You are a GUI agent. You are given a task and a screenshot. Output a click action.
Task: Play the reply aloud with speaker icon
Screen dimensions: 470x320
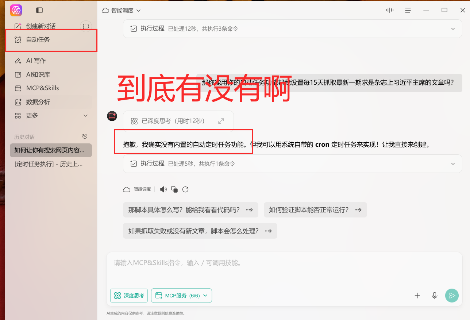click(x=163, y=189)
